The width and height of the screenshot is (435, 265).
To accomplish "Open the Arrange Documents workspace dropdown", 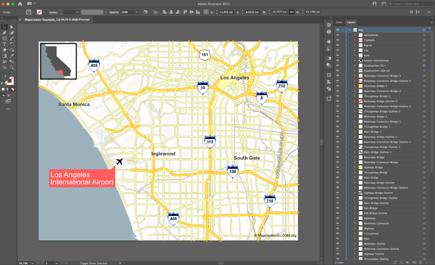I will [34, 3].
